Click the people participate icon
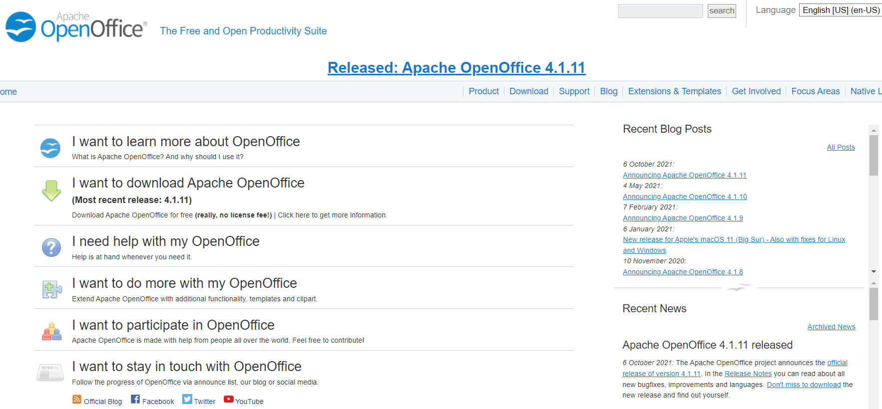Screen dimensions: 882x409 click(x=51, y=332)
